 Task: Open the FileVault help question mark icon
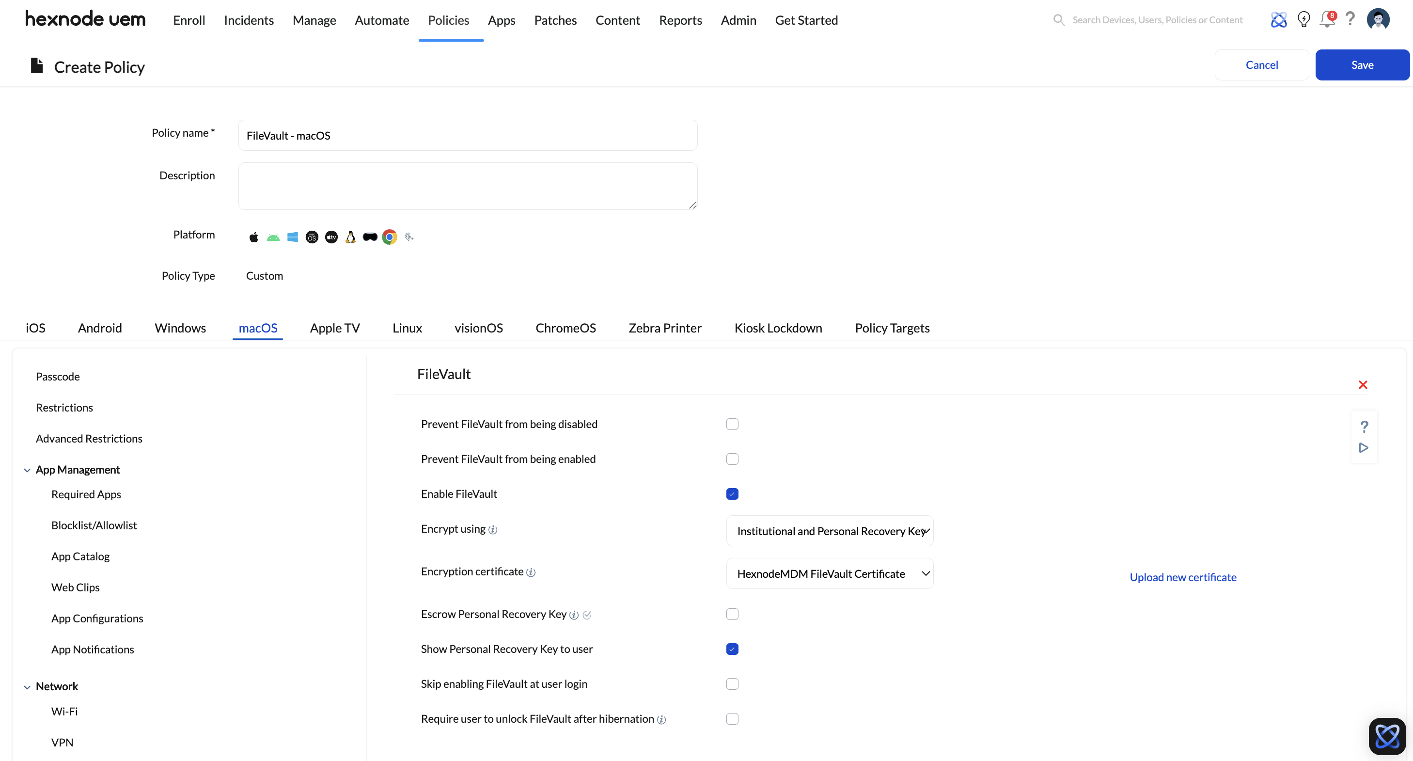click(x=1364, y=427)
